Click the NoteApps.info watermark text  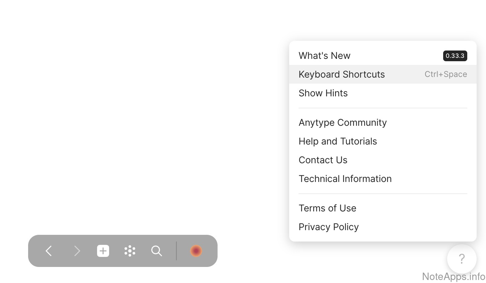[x=454, y=277]
